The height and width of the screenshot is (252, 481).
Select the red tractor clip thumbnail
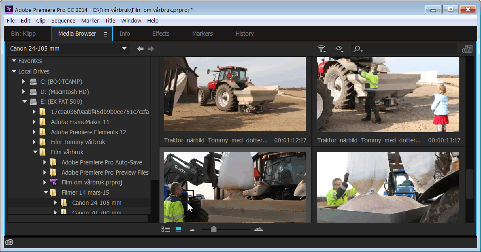[x=235, y=94]
